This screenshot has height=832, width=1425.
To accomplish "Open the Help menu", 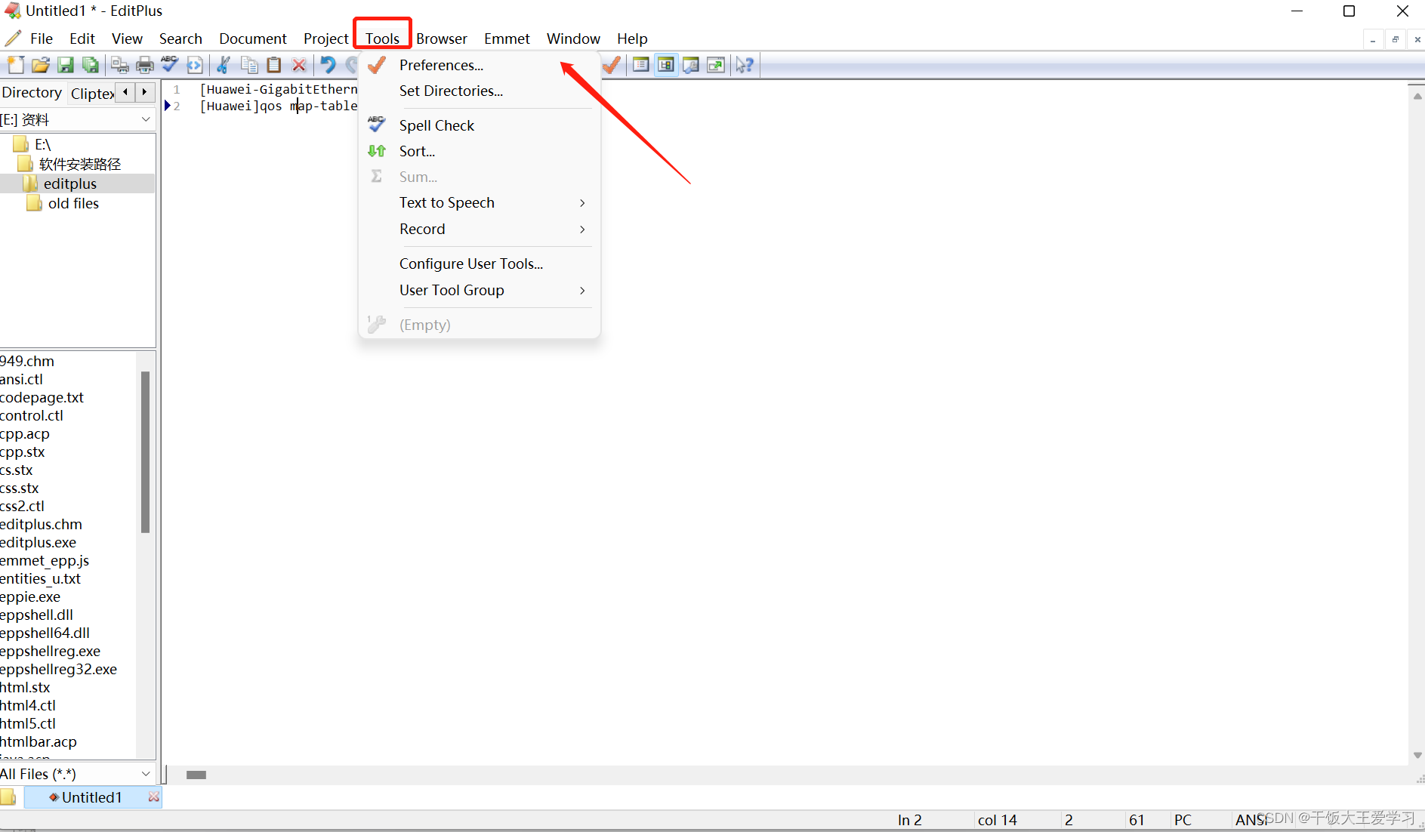I will point(632,39).
